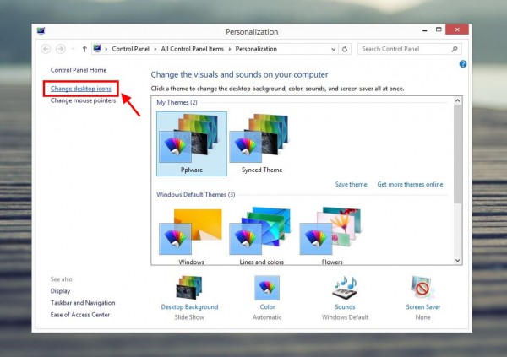Click the Save theme link

click(x=352, y=184)
